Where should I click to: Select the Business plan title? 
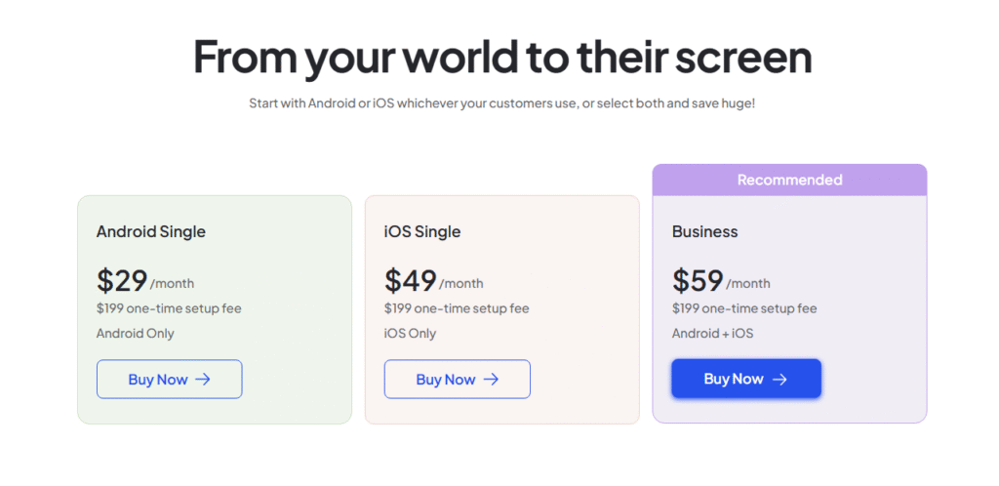[x=705, y=232]
